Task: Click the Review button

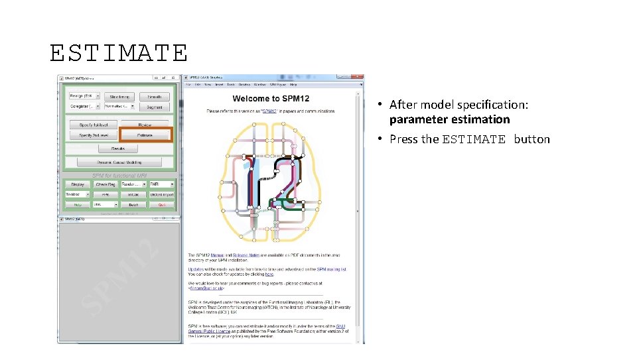Action: 145,125
